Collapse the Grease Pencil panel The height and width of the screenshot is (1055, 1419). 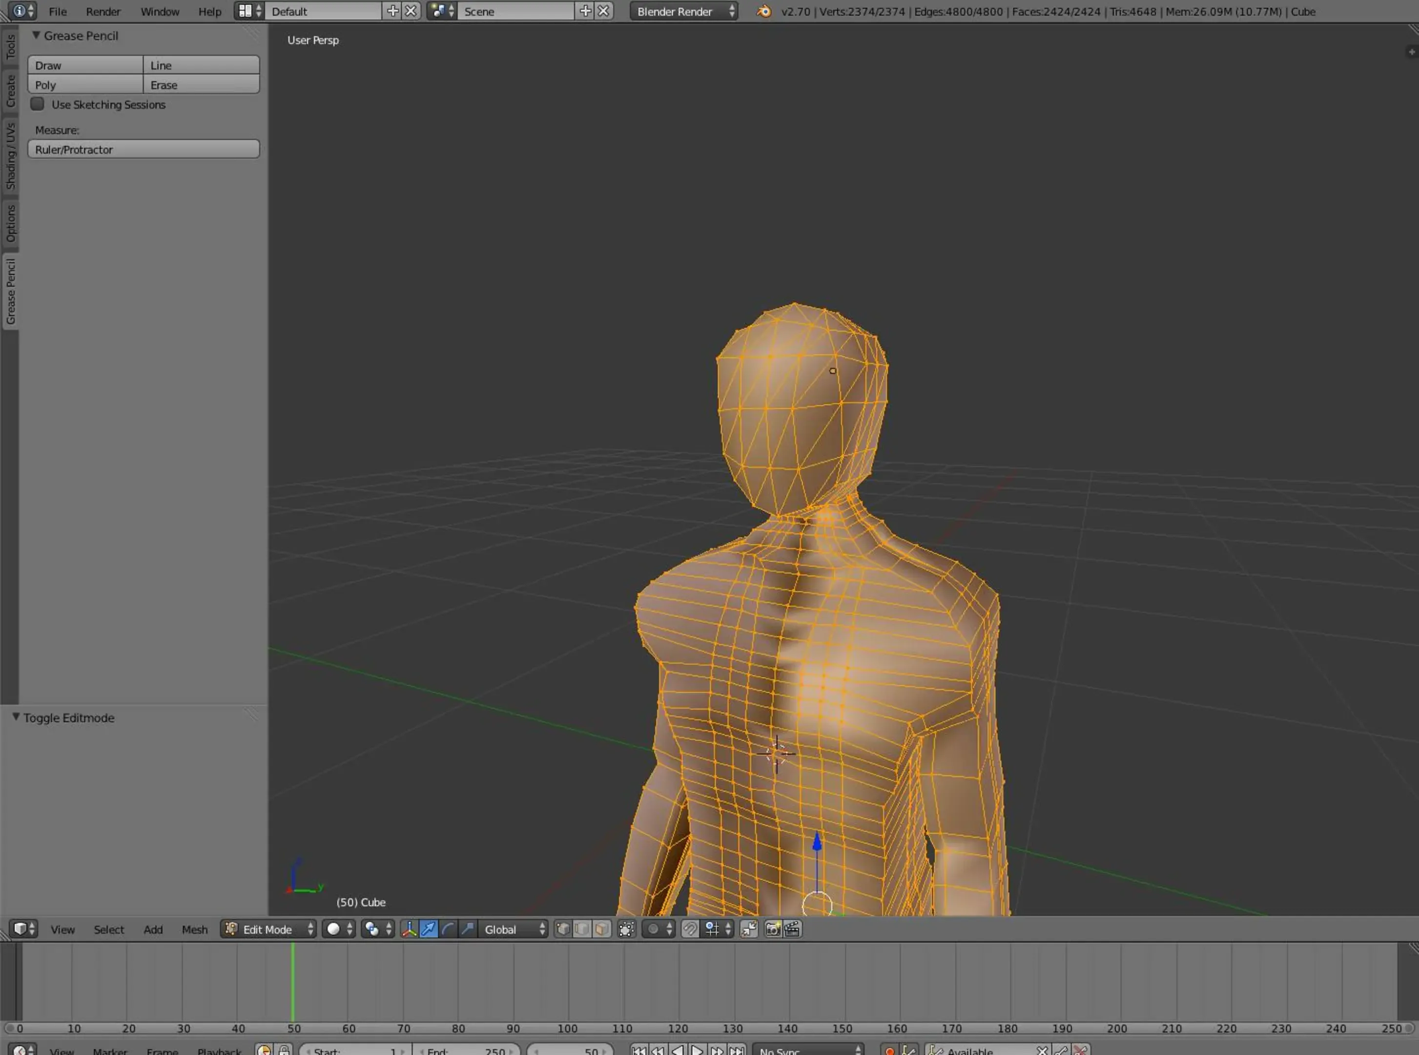[37, 36]
